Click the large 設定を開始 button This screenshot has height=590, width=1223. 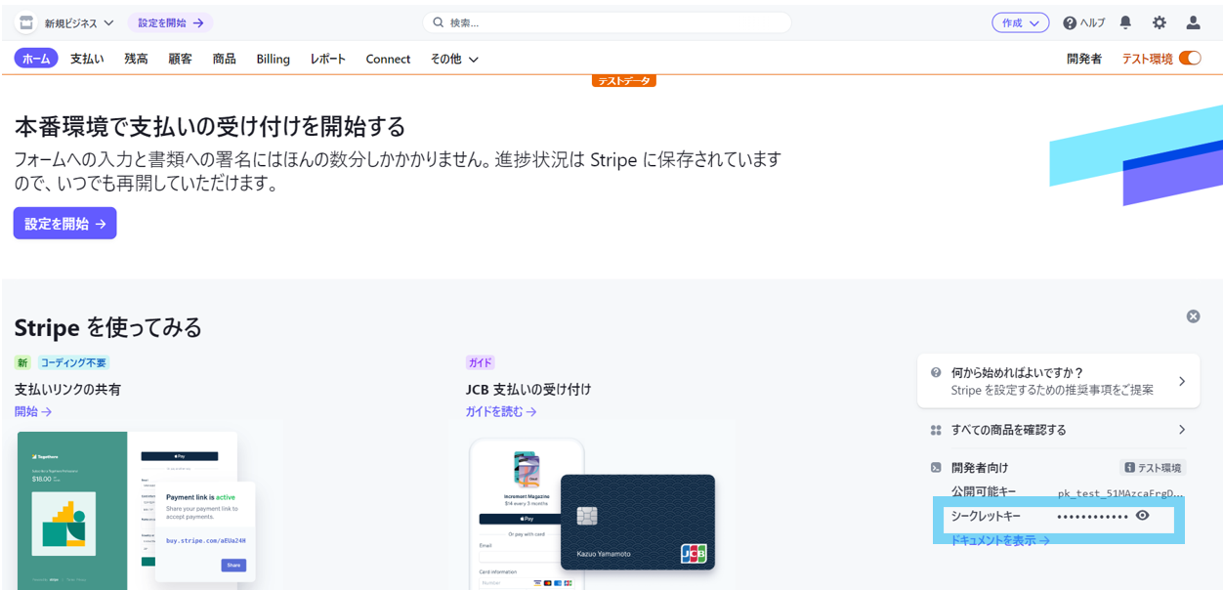64,223
